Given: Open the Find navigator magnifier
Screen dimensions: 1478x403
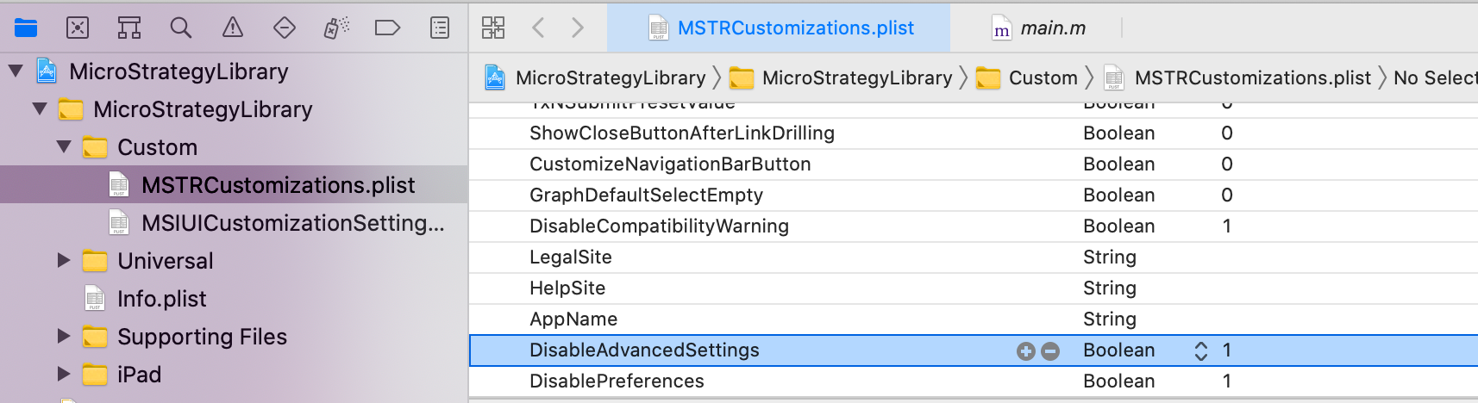Looking at the screenshot, I should pos(181,28).
